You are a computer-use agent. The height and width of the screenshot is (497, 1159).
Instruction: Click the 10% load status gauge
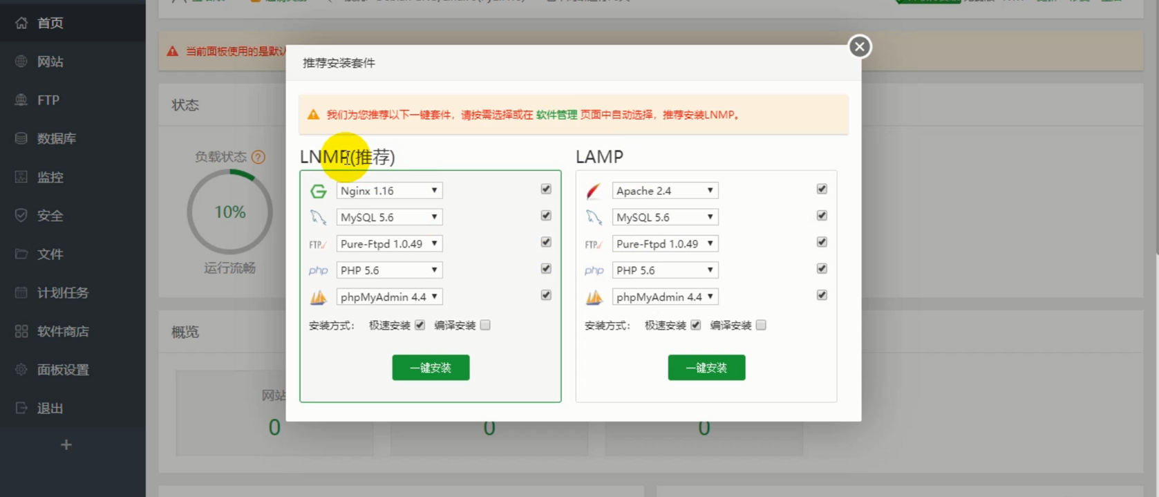pos(230,212)
